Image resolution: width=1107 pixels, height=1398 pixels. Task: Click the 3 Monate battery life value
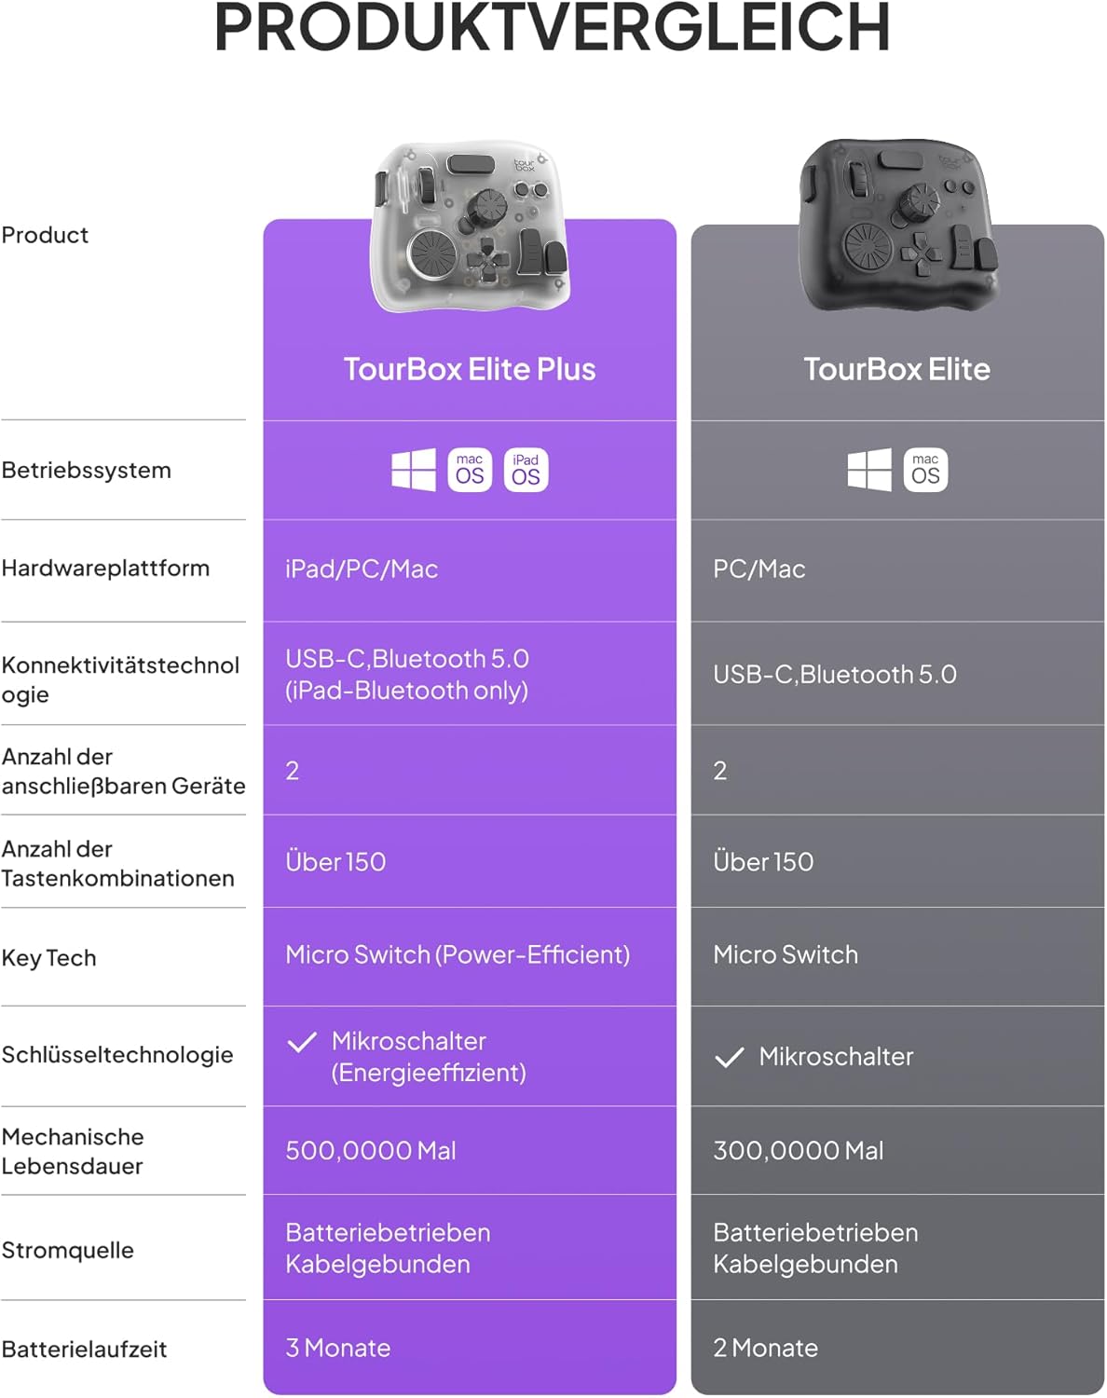[338, 1349]
